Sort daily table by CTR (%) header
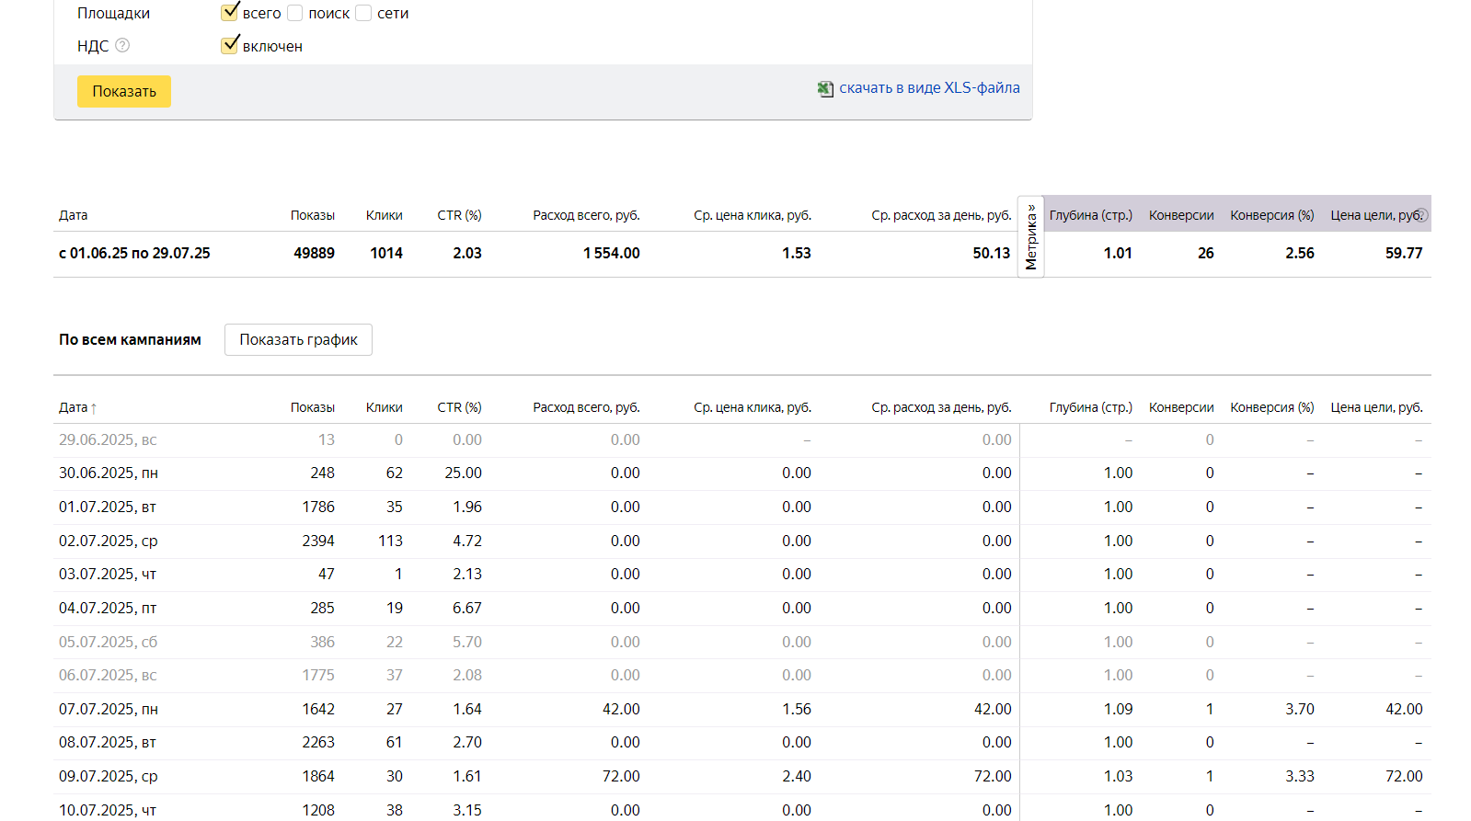The image size is (1471, 821). point(459,407)
